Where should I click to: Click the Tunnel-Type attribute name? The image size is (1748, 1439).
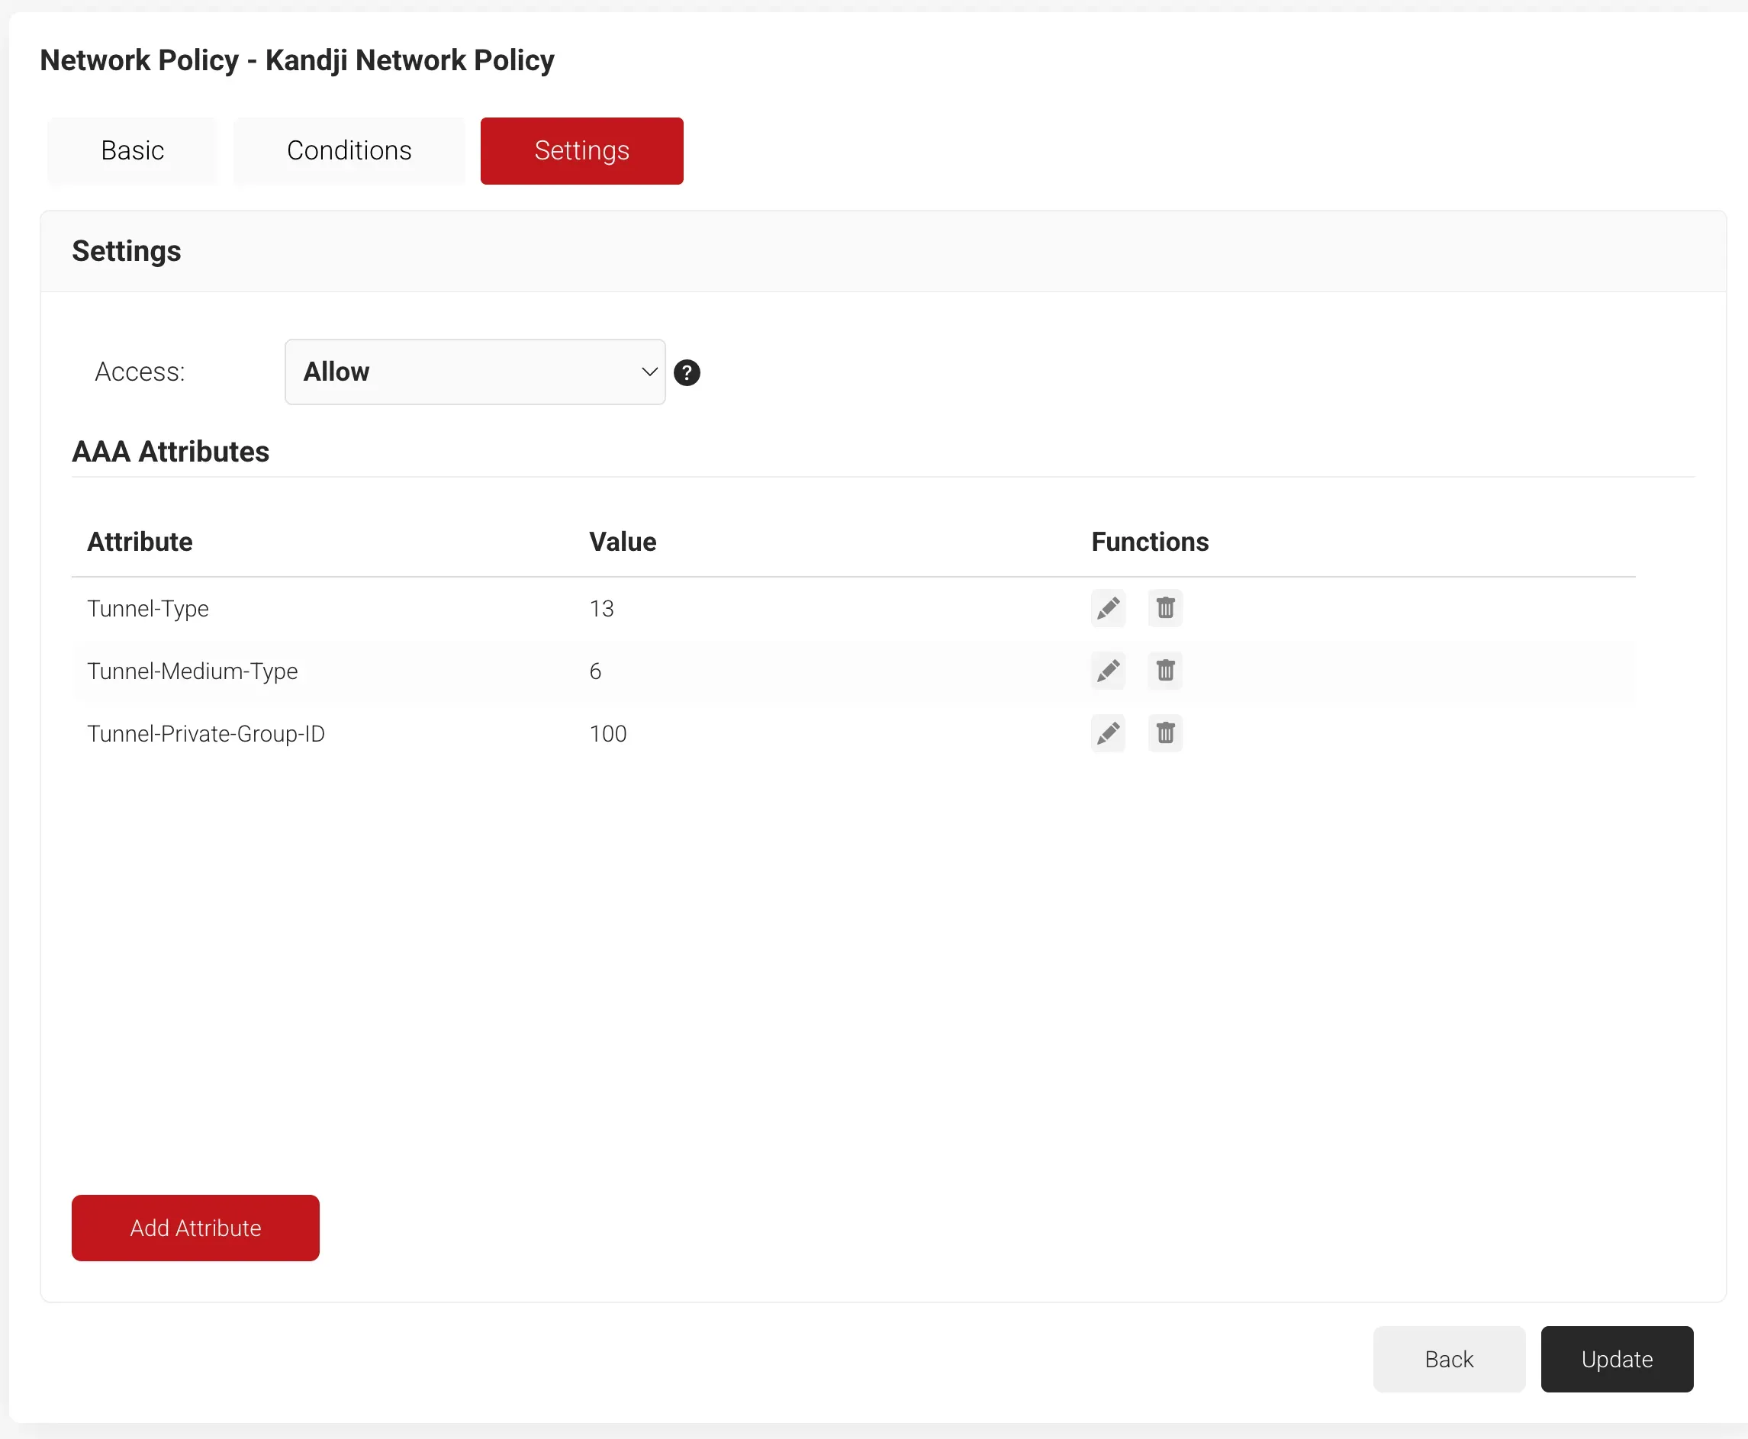(147, 608)
